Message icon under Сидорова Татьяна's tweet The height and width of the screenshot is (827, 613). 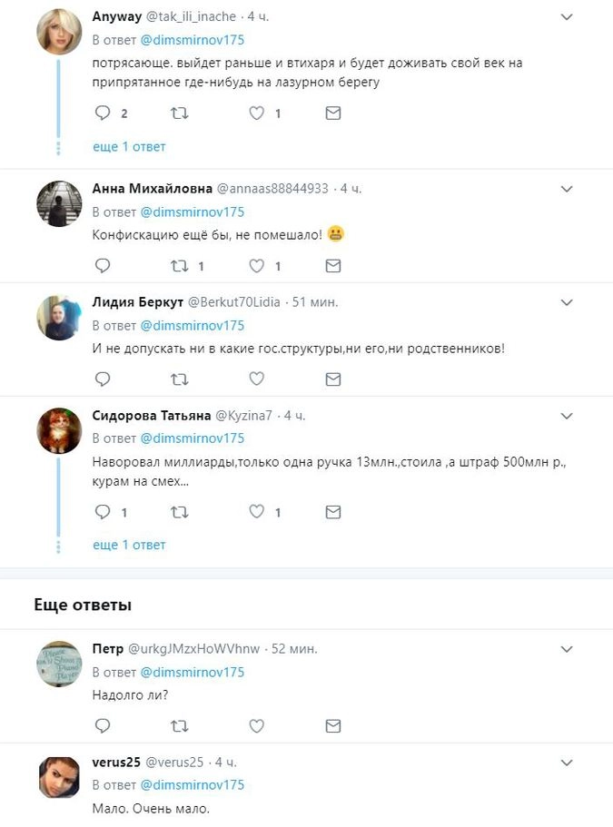click(x=333, y=512)
